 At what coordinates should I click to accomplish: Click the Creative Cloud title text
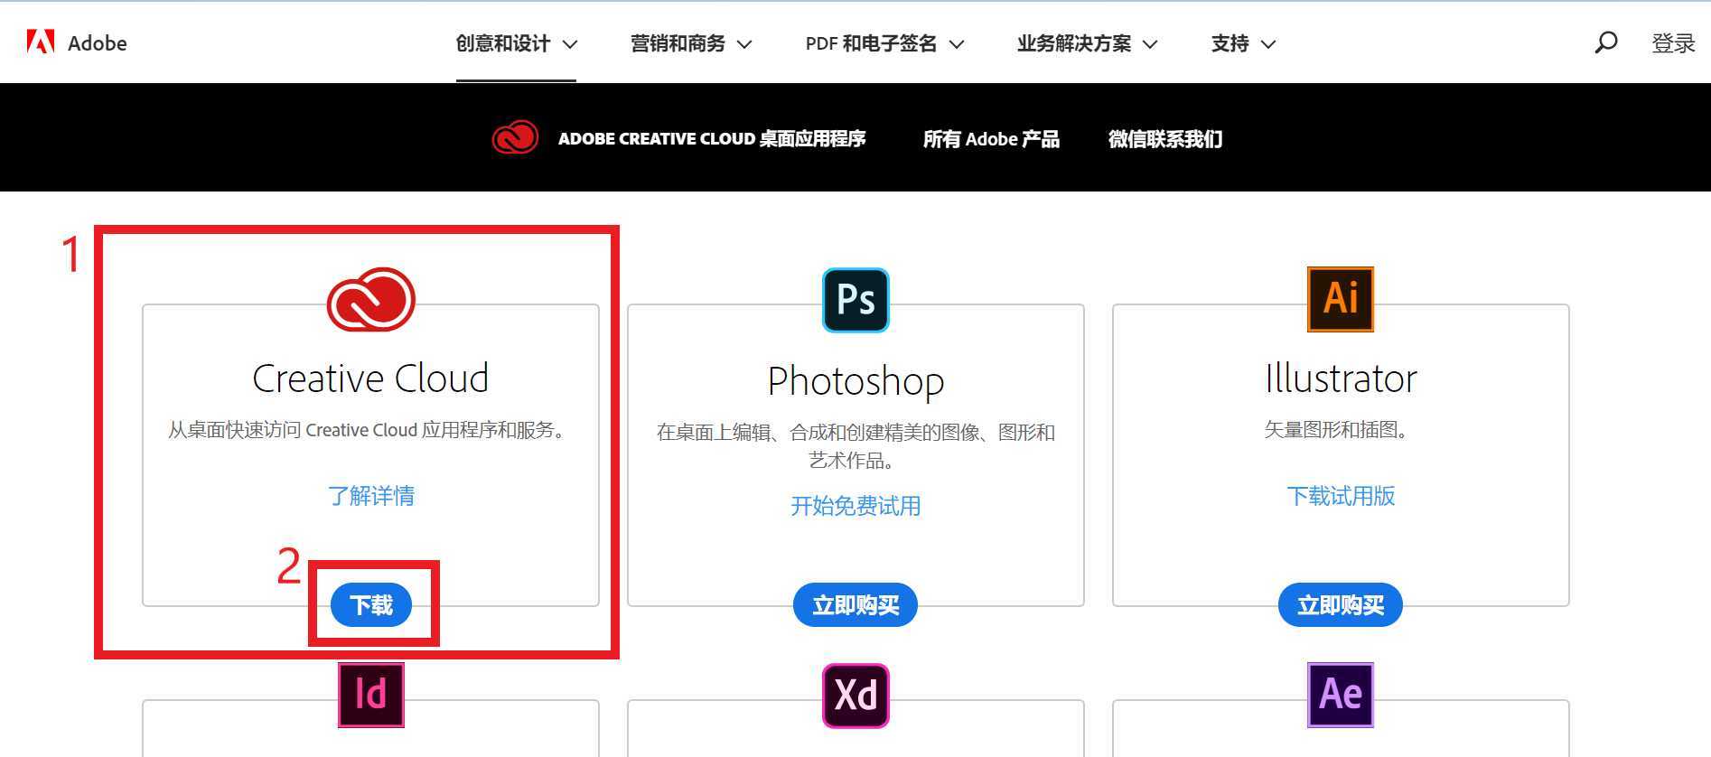tap(370, 378)
